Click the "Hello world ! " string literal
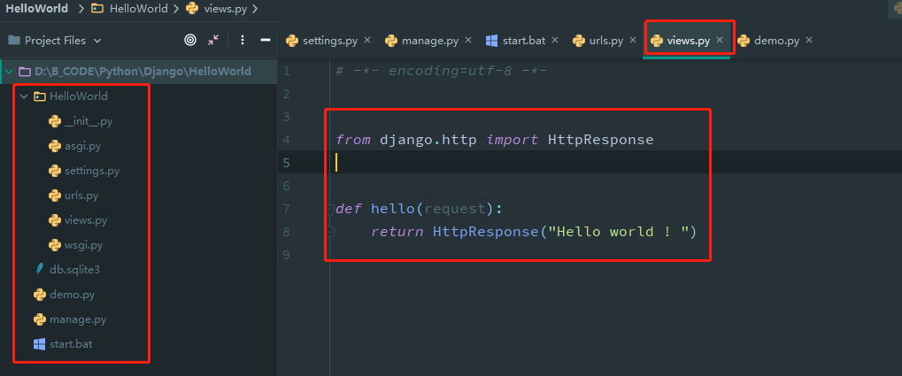This screenshot has width=902, height=376. pos(618,232)
